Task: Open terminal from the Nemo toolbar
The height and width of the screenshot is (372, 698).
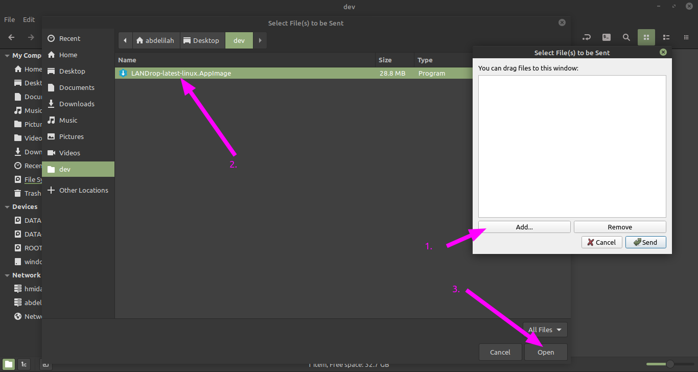Action: tap(606, 37)
